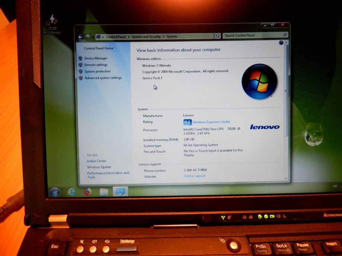342x256 pixels.
Task: Click the vertical scrollbar thumb
Action: [286, 91]
